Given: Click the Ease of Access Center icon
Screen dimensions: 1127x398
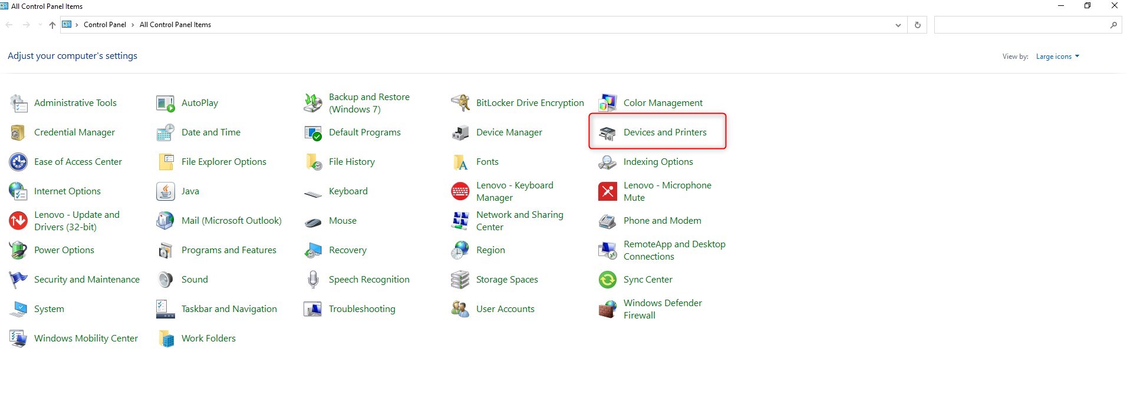Looking at the screenshot, I should (18, 162).
